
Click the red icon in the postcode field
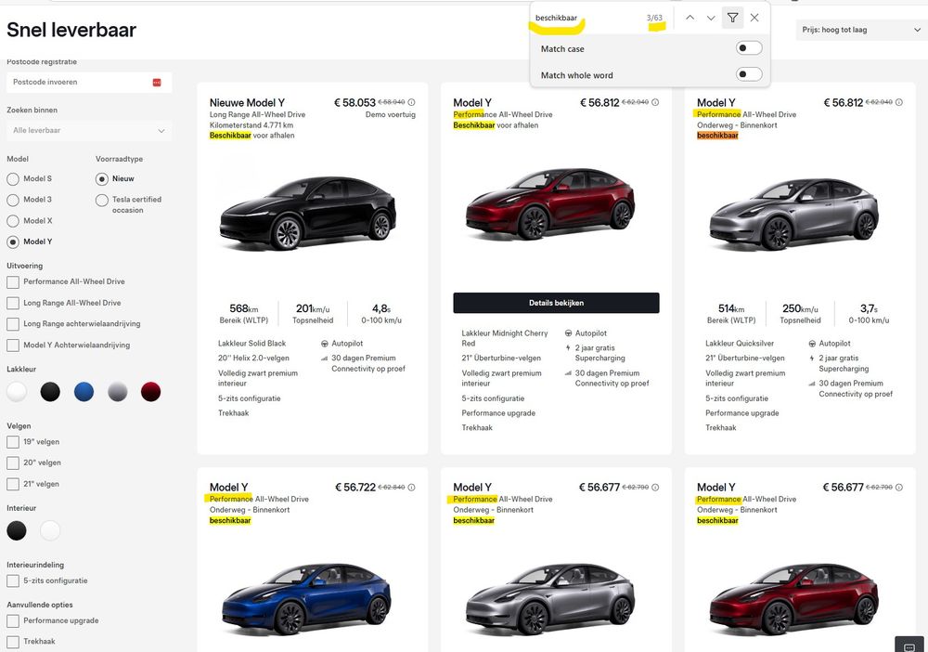coord(157,83)
